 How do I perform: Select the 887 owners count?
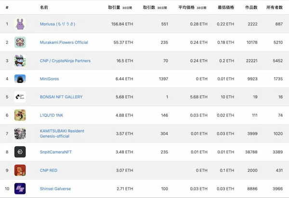click(279, 24)
